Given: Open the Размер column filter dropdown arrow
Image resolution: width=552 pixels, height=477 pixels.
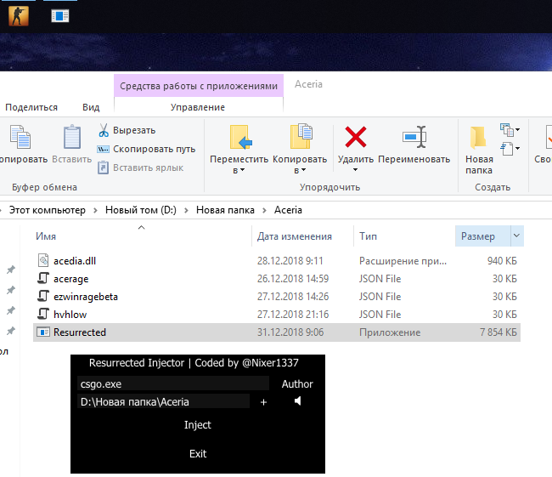Looking at the screenshot, I should 516,236.
